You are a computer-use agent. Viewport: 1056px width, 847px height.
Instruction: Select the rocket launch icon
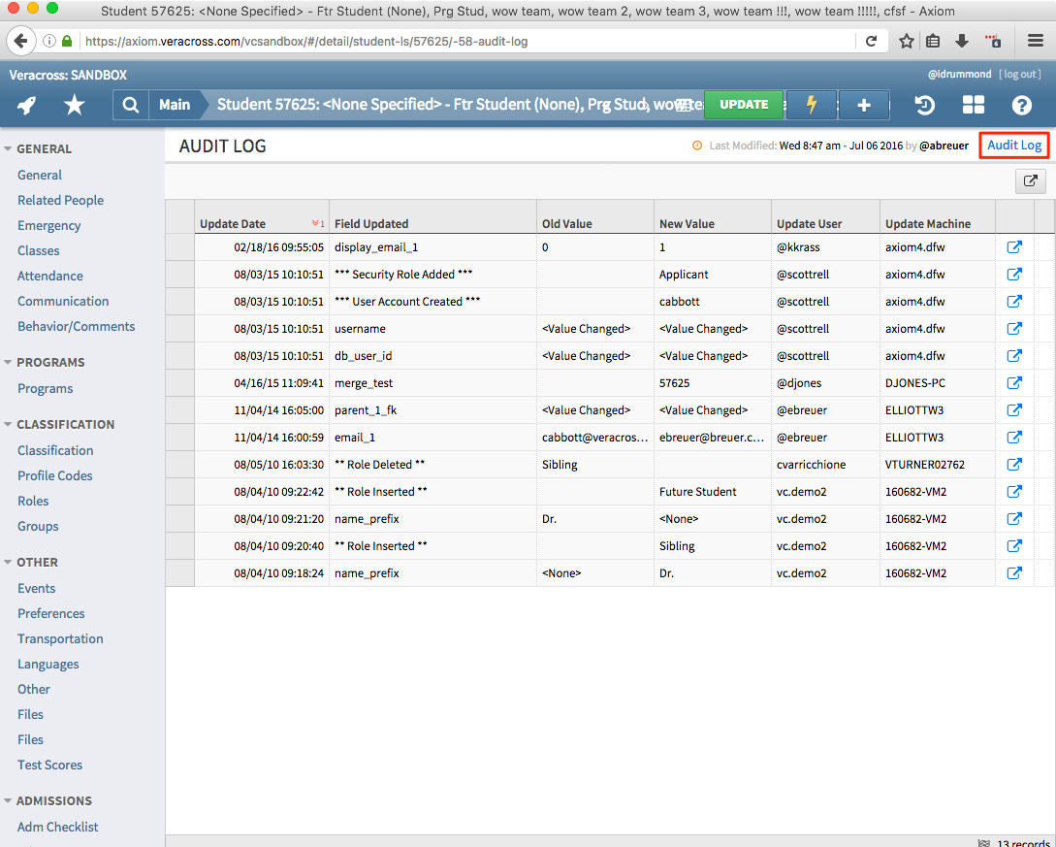pyautogui.click(x=26, y=105)
